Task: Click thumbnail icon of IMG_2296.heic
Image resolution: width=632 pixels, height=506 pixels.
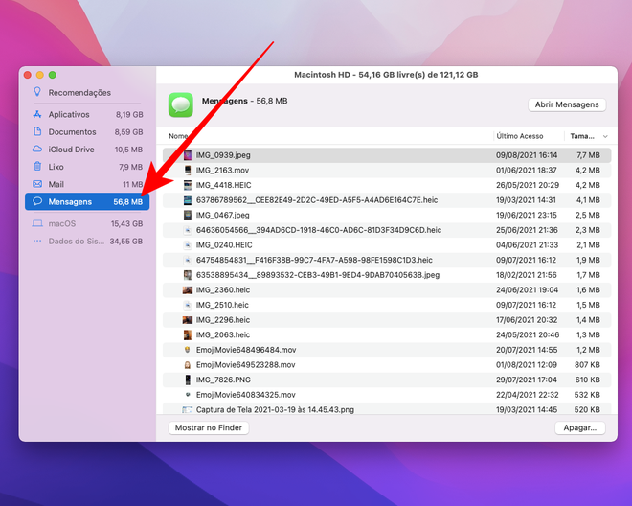Action: [188, 319]
